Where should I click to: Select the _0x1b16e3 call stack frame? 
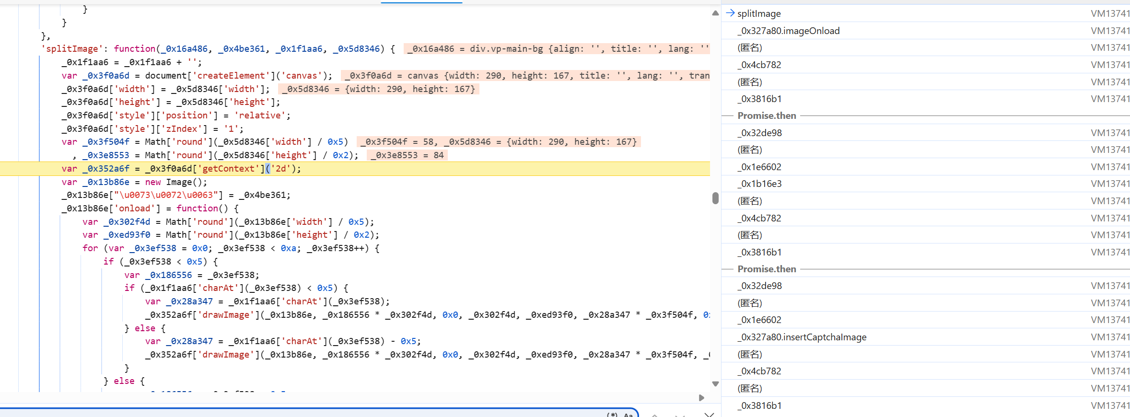(925, 184)
